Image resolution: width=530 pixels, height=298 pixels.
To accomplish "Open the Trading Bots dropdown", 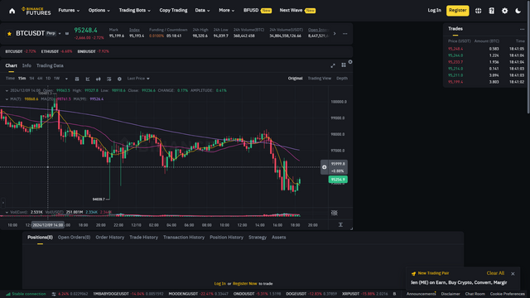I will 134,11.
